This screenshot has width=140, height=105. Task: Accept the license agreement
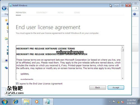coord(116,88)
